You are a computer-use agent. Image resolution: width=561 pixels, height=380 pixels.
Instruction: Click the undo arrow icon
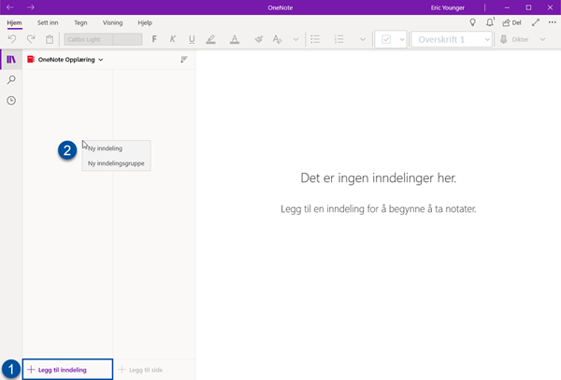11,39
